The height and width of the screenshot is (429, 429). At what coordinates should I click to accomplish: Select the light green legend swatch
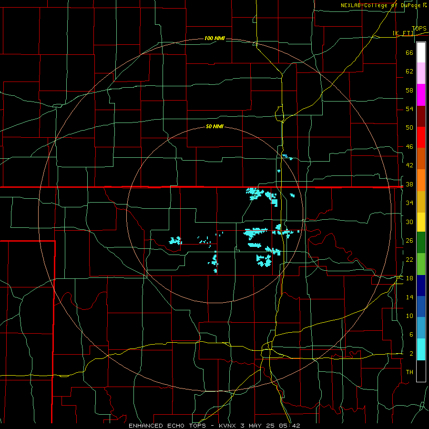[x=421, y=264]
